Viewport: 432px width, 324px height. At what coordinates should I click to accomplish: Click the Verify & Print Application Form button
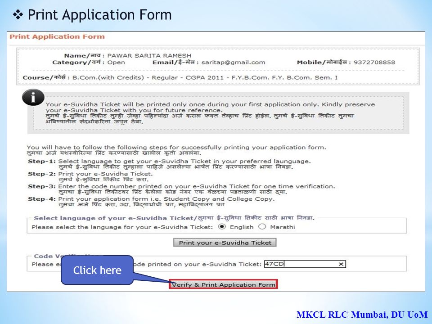pyautogui.click(x=223, y=284)
